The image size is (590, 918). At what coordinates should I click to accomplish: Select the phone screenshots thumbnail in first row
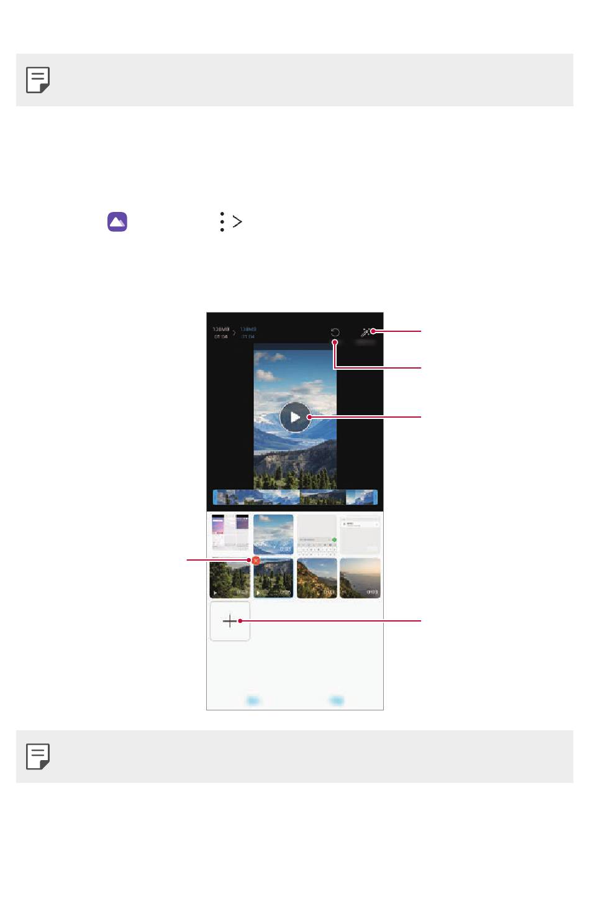point(230,534)
